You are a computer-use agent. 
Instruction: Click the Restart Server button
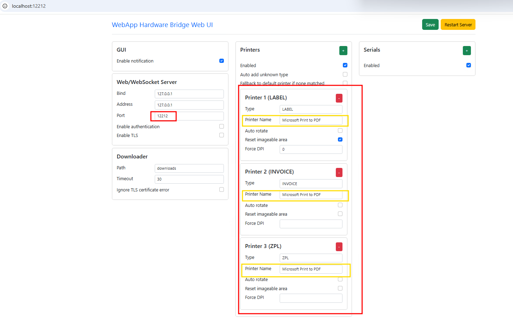[x=458, y=24]
